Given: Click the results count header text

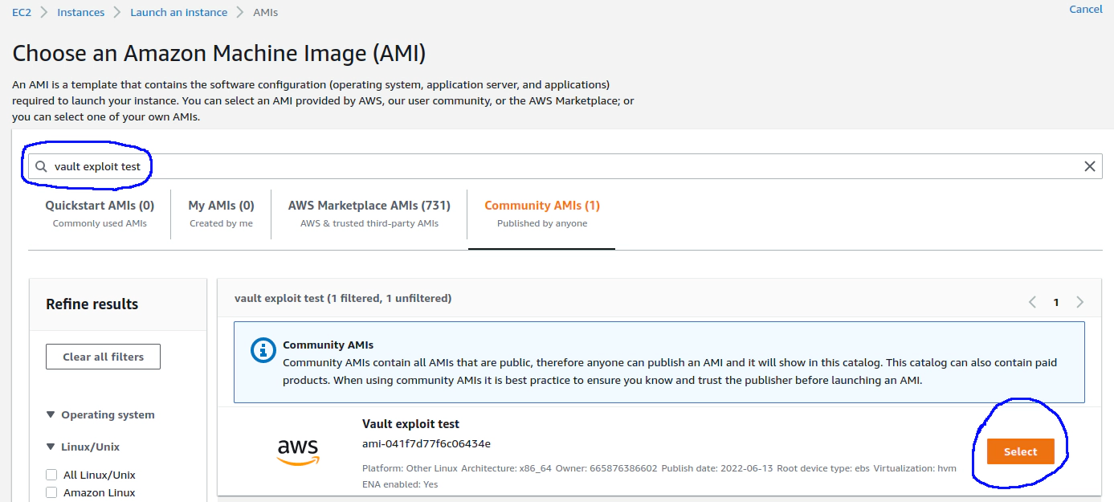Looking at the screenshot, I should tap(343, 298).
